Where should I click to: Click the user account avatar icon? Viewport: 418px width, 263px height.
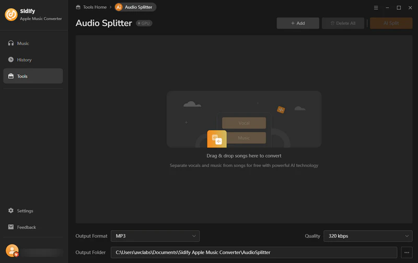coord(12,251)
